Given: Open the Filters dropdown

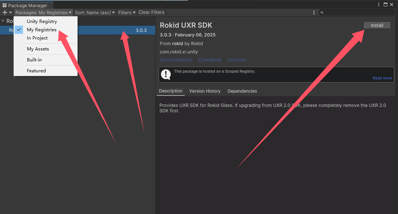Looking at the screenshot, I should tap(127, 12).
